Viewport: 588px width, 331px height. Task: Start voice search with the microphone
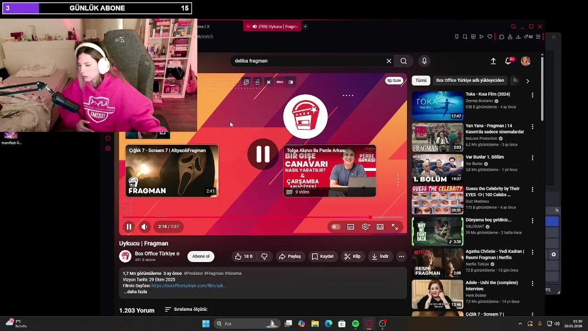point(424,61)
